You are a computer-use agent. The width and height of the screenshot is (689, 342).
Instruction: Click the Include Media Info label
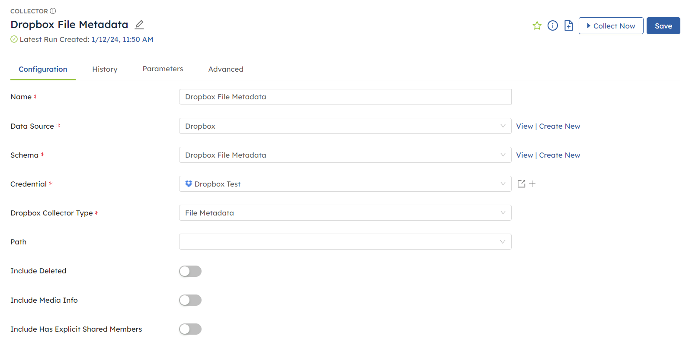[44, 300]
